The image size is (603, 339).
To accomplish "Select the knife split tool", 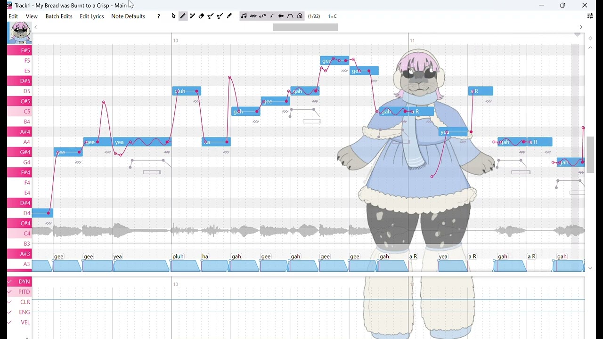I will coord(229,16).
